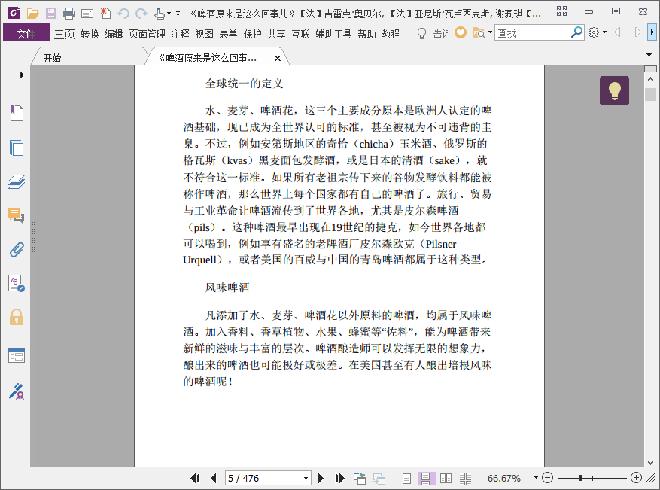Save the document with the floppy icon
This screenshot has width=660, height=490.
pos(51,14)
